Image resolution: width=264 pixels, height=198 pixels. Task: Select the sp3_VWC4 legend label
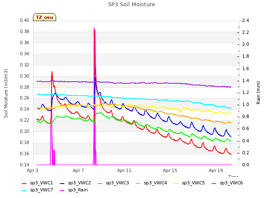(156, 183)
